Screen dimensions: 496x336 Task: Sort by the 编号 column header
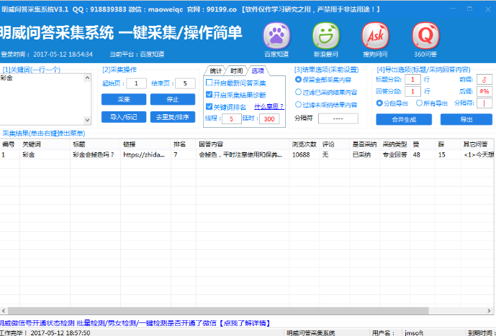pyautogui.click(x=10, y=144)
